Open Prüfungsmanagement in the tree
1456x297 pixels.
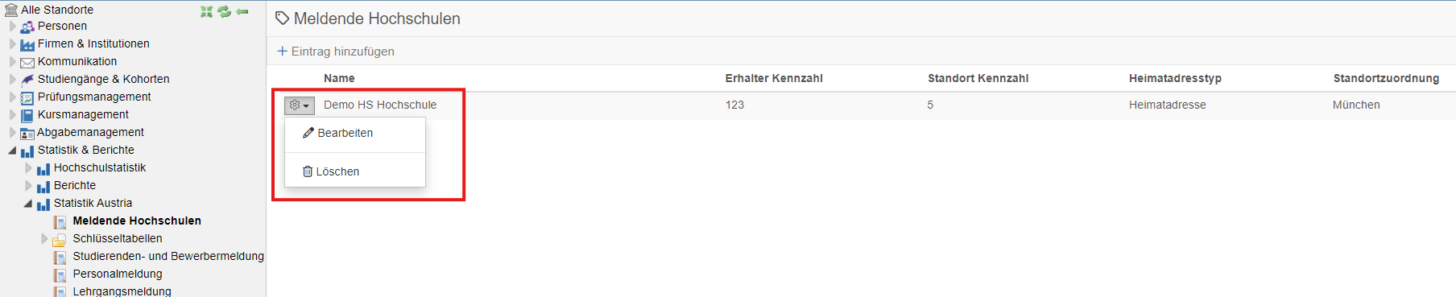point(94,97)
